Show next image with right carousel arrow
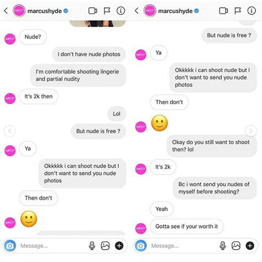Screen dimensions: 262x262 click(x=251, y=131)
